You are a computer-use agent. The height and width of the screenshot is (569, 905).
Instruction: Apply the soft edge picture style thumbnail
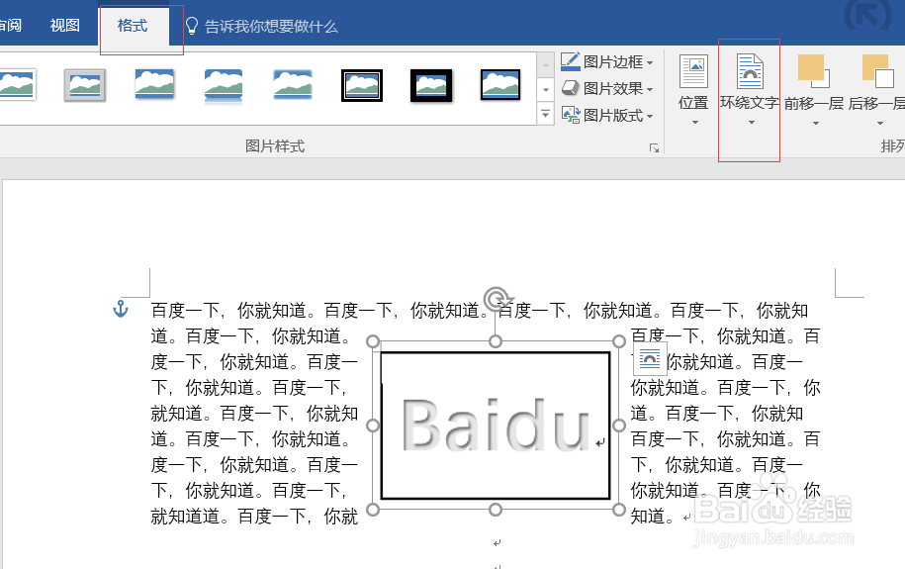coord(293,85)
